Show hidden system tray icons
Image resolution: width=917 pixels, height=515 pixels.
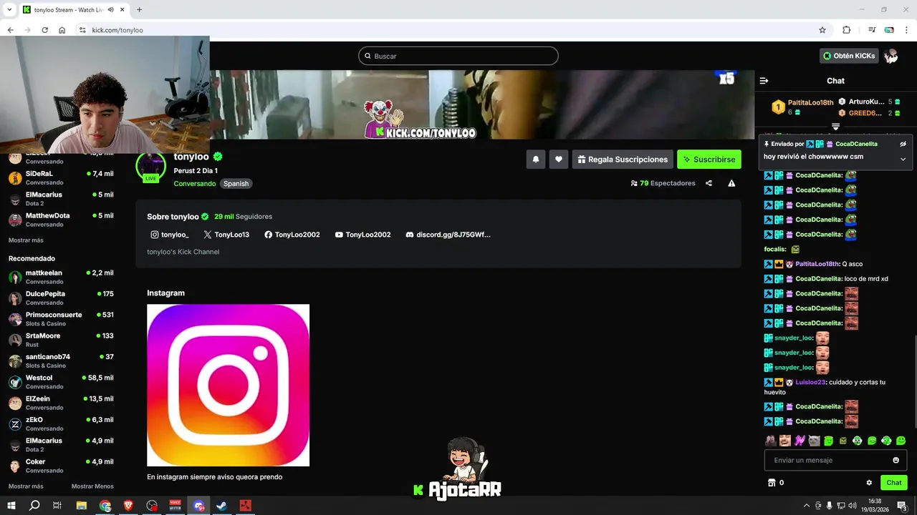(806, 506)
